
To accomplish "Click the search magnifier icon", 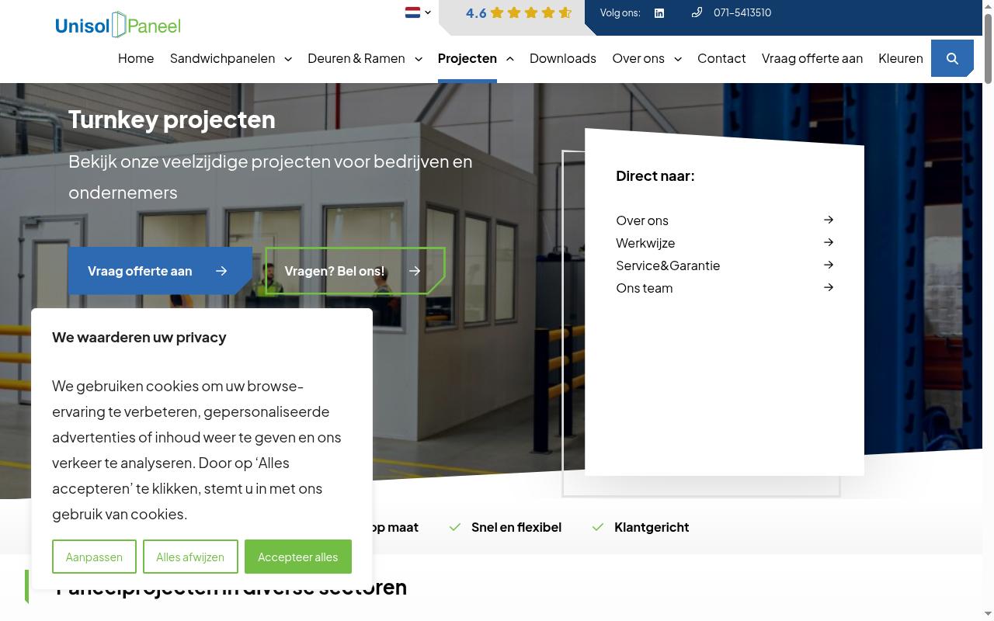I will (x=952, y=58).
